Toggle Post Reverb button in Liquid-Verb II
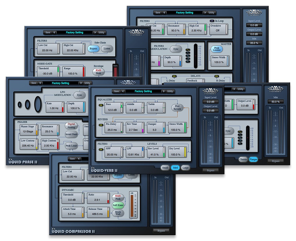296x241 pixels. pyautogui.click(x=177, y=108)
